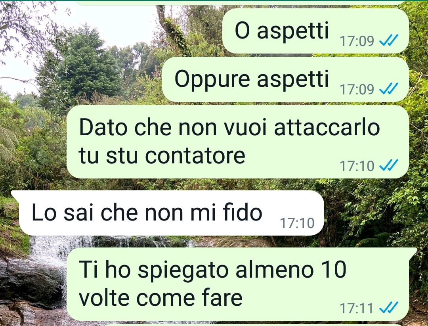Screen dimensions: 428x326
Task: Click the 17:11 timestamp on the last message
Action: pyautogui.click(x=356, y=308)
